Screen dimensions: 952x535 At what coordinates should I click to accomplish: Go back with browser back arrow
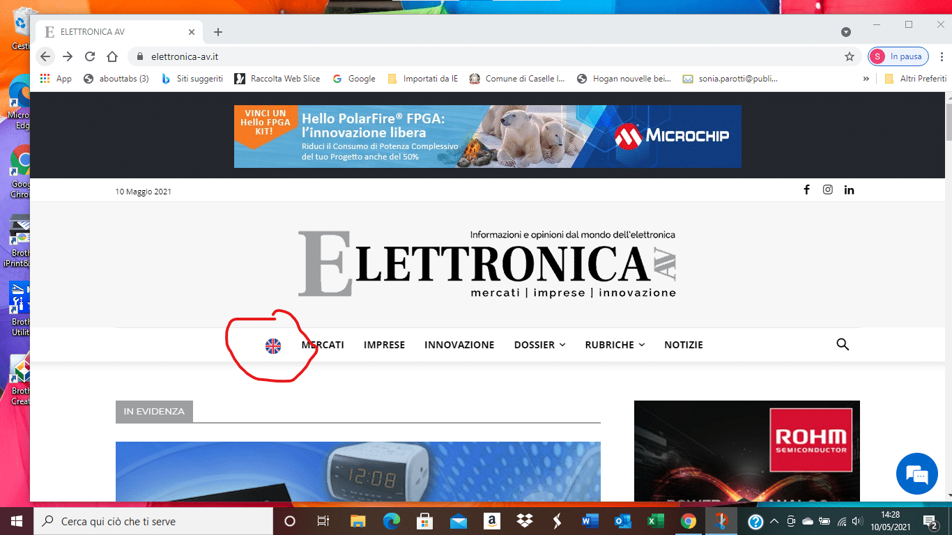tap(45, 56)
